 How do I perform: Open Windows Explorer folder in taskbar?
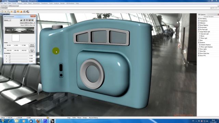click(16, 121)
